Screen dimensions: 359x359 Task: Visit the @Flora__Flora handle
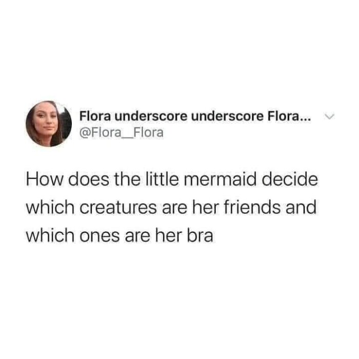tap(122, 133)
